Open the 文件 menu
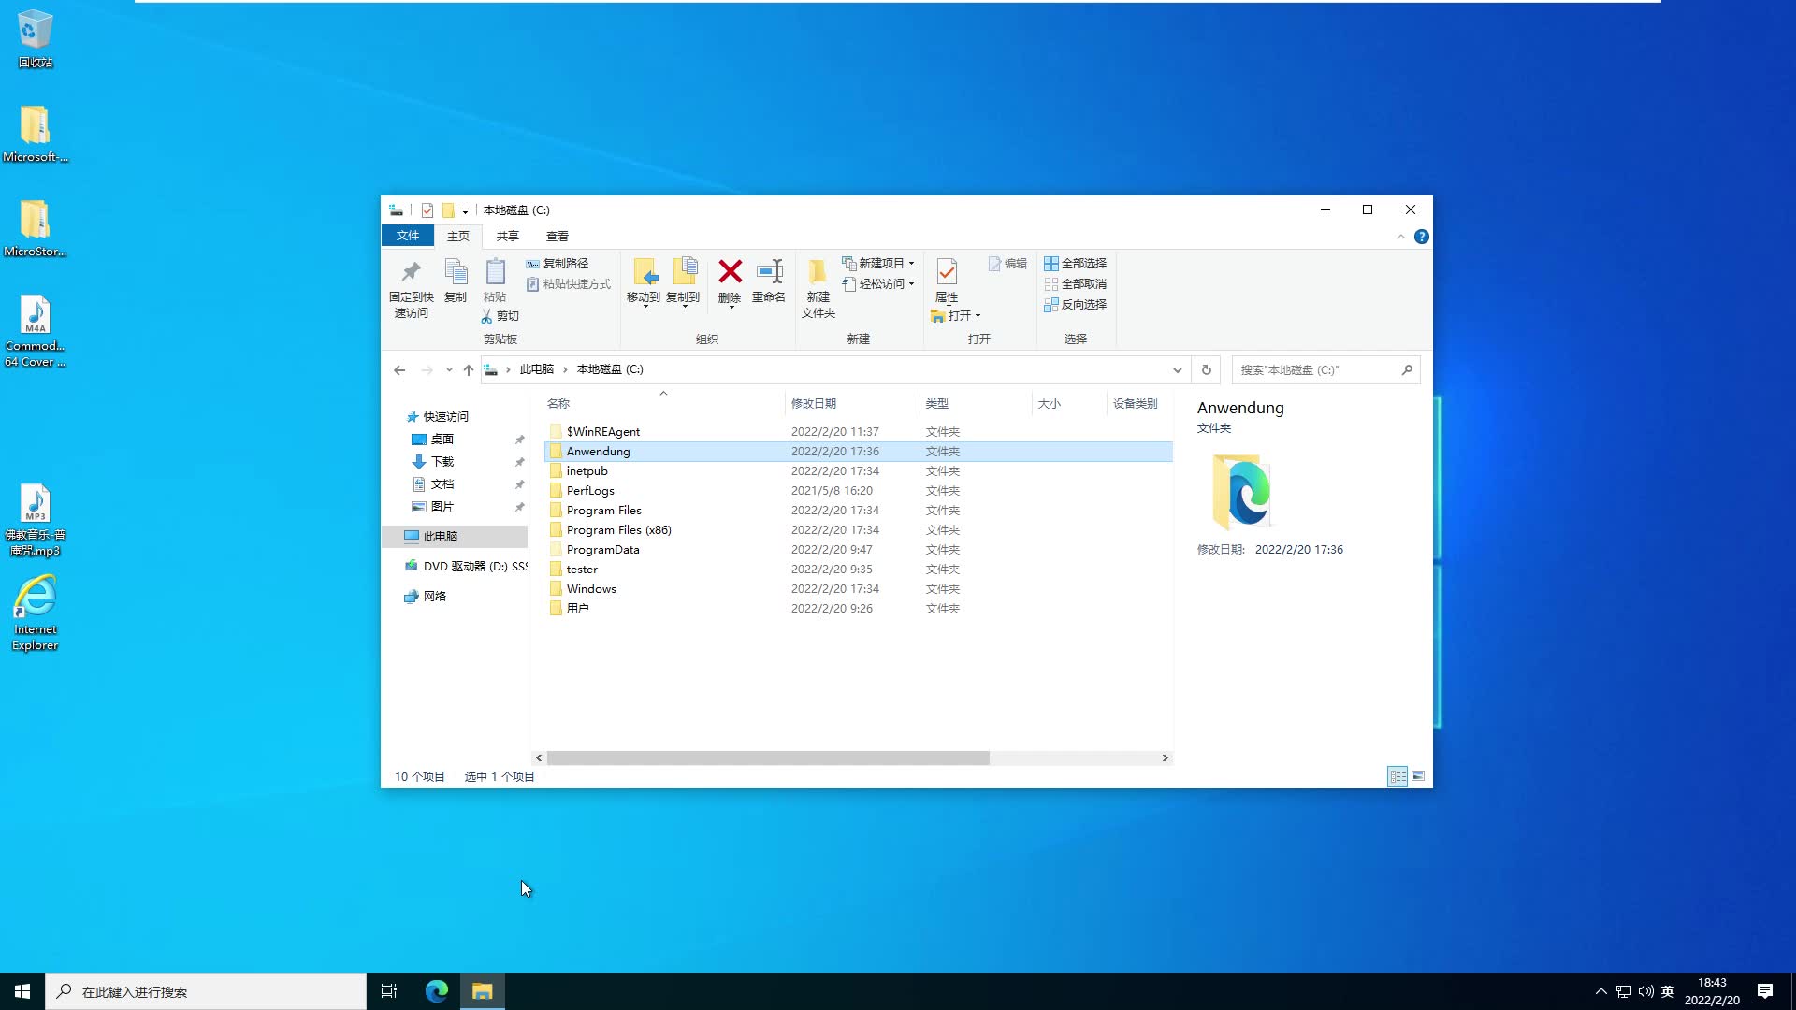Image resolution: width=1796 pixels, height=1010 pixels. [x=407, y=236]
